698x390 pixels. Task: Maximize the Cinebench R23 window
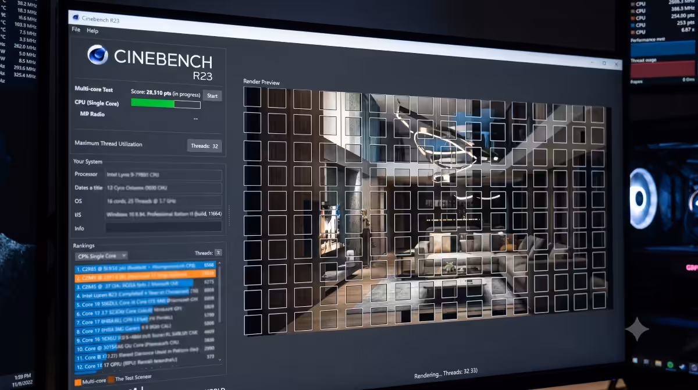tap(604, 63)
